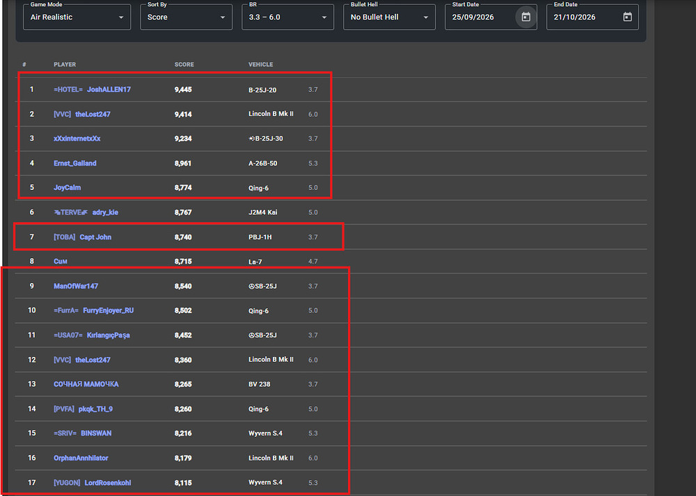Click score value 8,715

[183, 262]
